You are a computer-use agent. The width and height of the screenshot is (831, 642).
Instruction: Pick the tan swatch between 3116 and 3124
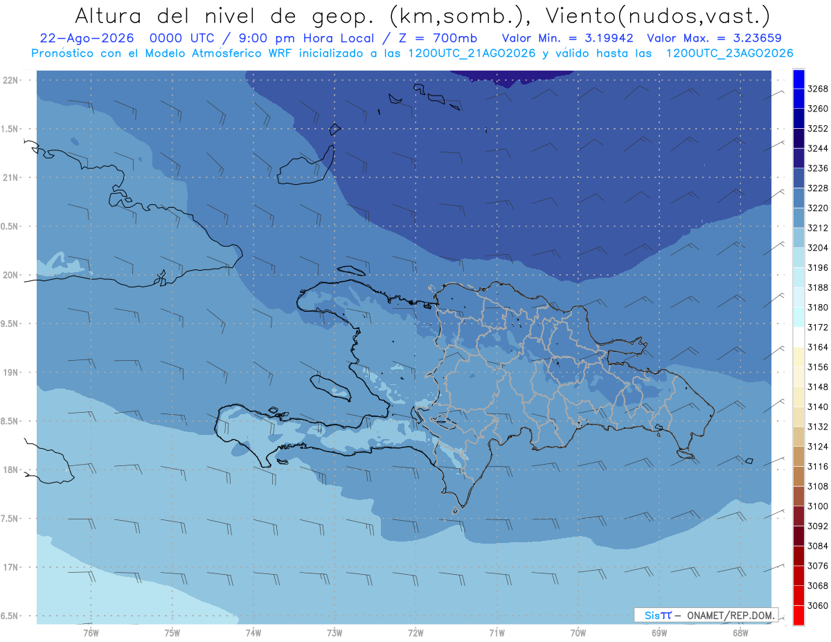[x=798, y=456]
